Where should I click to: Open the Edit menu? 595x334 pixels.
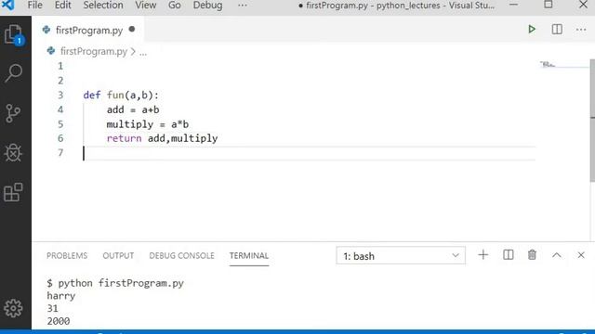click(62, 6)
